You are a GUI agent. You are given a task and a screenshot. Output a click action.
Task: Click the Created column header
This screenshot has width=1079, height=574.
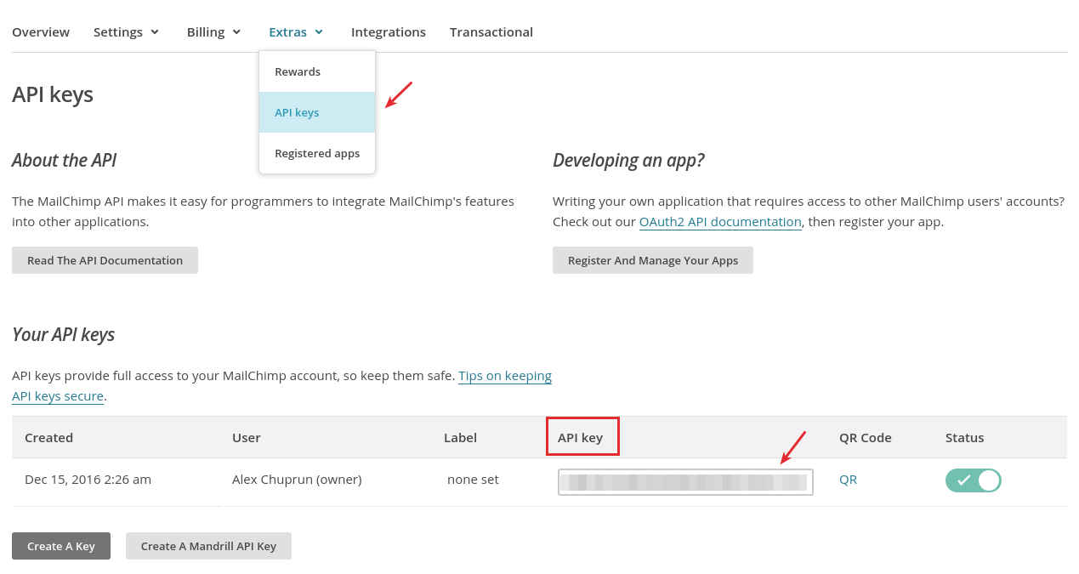(x=48, y=438)
